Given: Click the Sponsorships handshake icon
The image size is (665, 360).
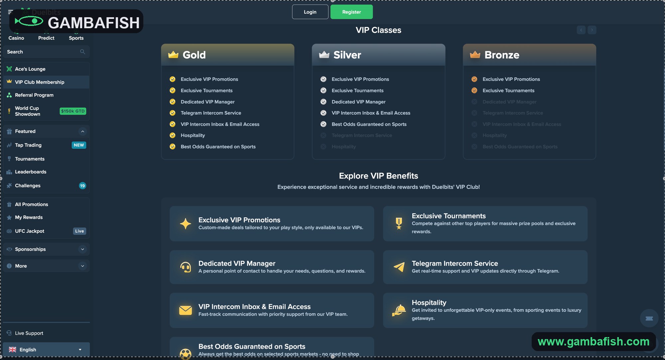Looking at the screenshot, I should (x=9, y=249).
